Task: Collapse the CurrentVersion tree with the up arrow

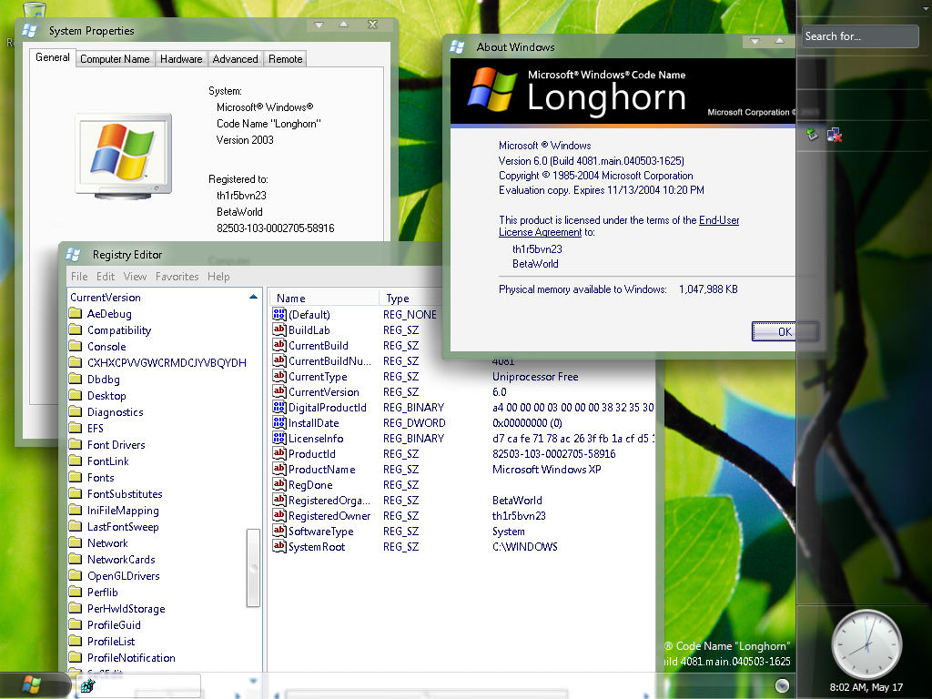Action: tap(254, 298)
